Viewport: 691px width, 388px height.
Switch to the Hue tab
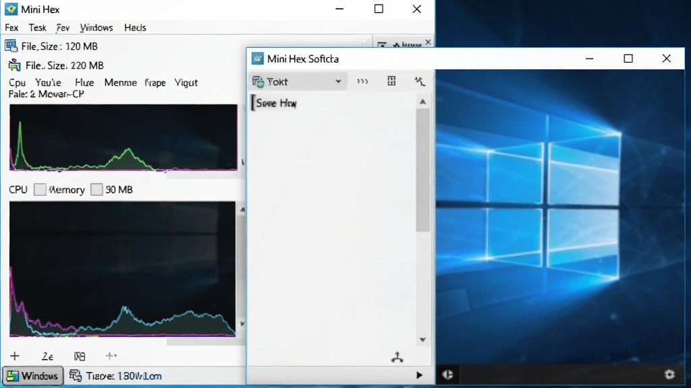coord(84,83)
